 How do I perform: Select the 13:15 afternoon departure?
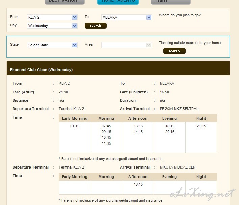138,126
